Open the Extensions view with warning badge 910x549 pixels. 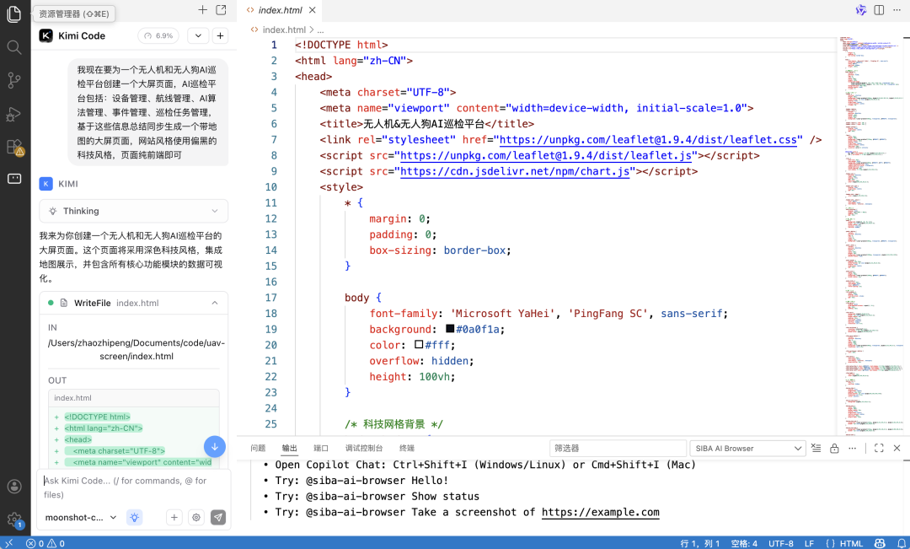13,145
